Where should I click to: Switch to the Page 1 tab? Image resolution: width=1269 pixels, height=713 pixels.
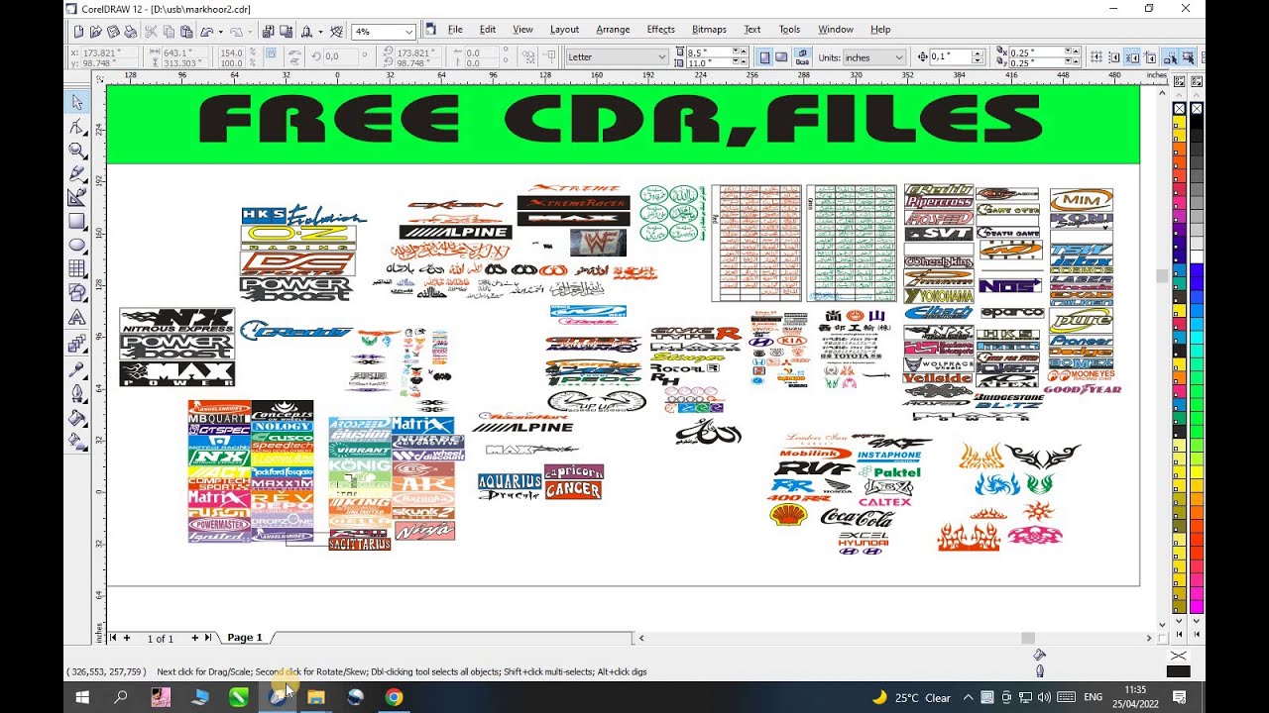tap(245, 638)
